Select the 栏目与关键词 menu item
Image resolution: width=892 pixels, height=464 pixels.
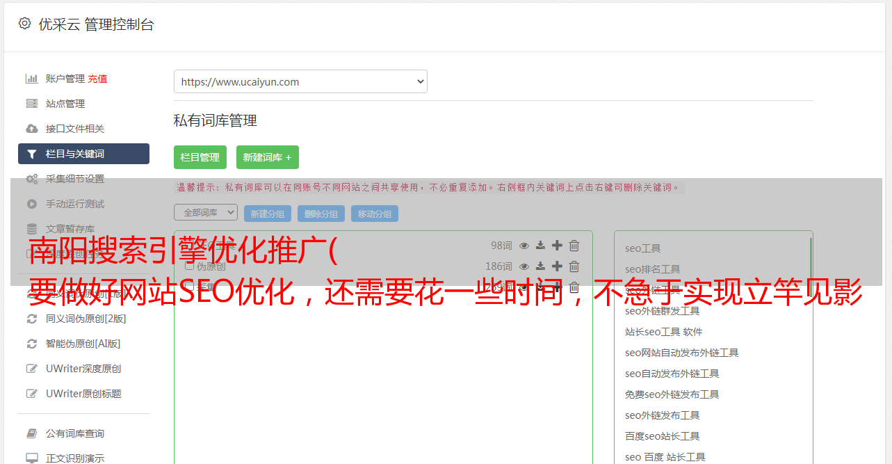(x=83, y=154)
